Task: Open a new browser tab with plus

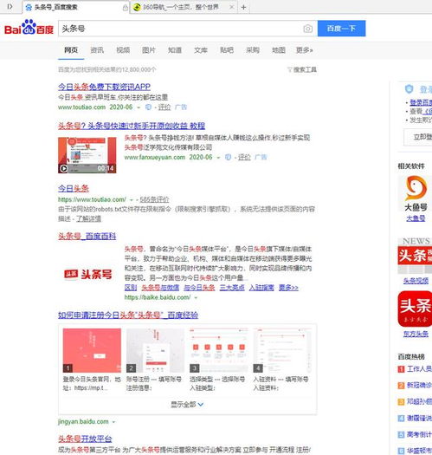Action: [243, 7]
